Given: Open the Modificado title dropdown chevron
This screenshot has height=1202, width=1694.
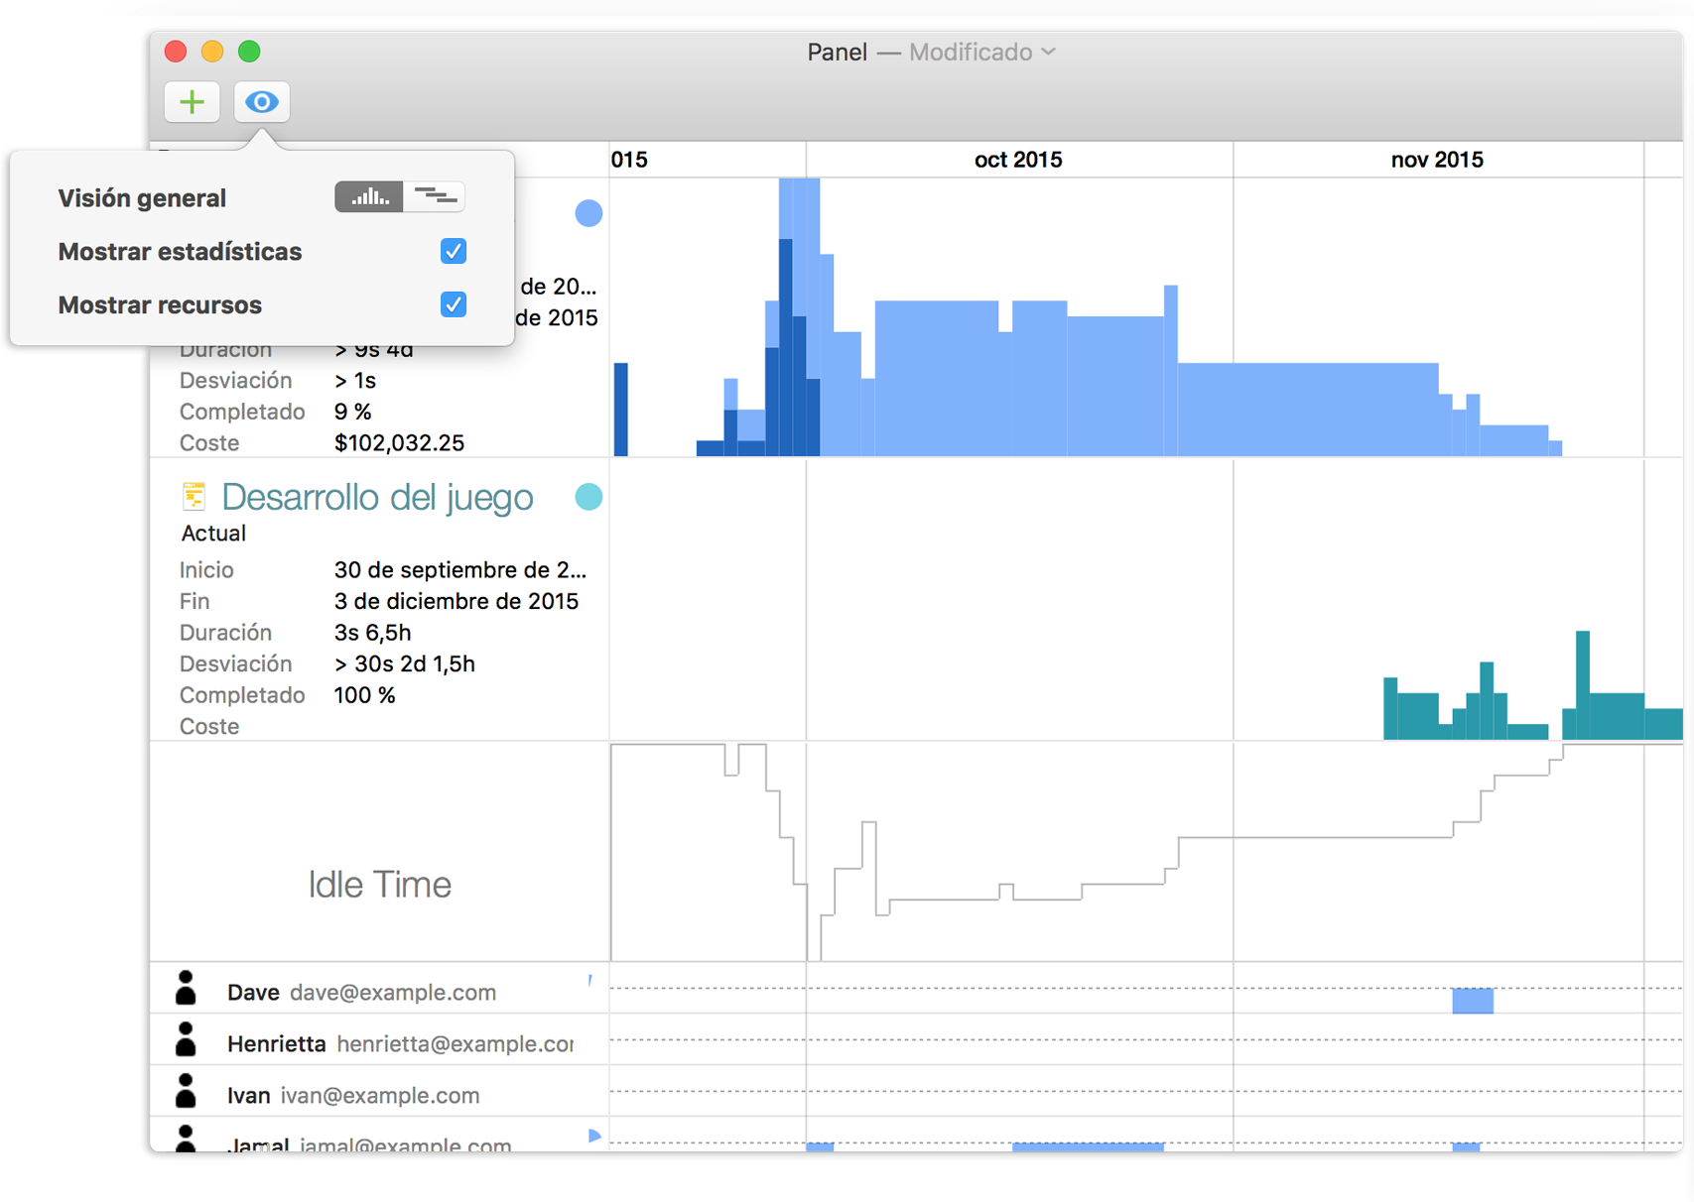Looking at the screenshot, I should click(1049, 52).
